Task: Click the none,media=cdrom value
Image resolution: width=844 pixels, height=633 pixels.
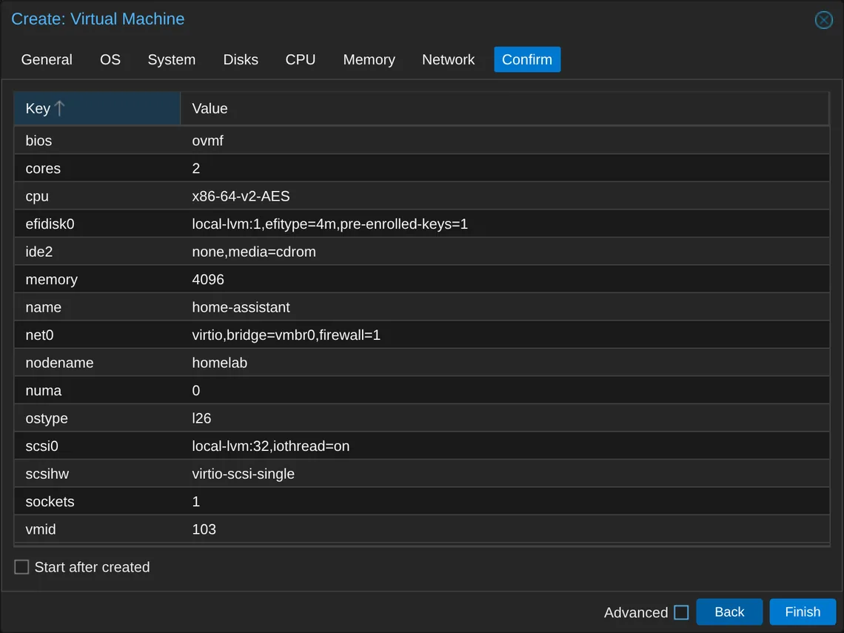Action: [x=504, y=252]
